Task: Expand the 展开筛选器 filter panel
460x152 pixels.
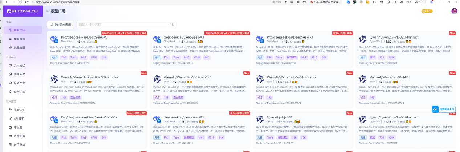Action: point(60,25)
